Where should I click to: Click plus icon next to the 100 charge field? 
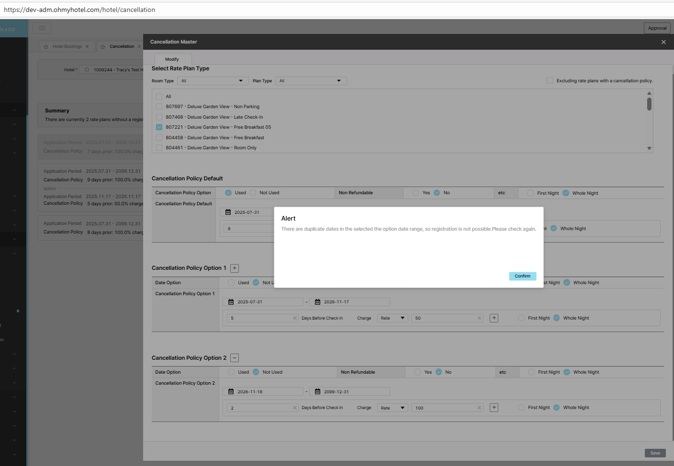(x=494, y=408)
